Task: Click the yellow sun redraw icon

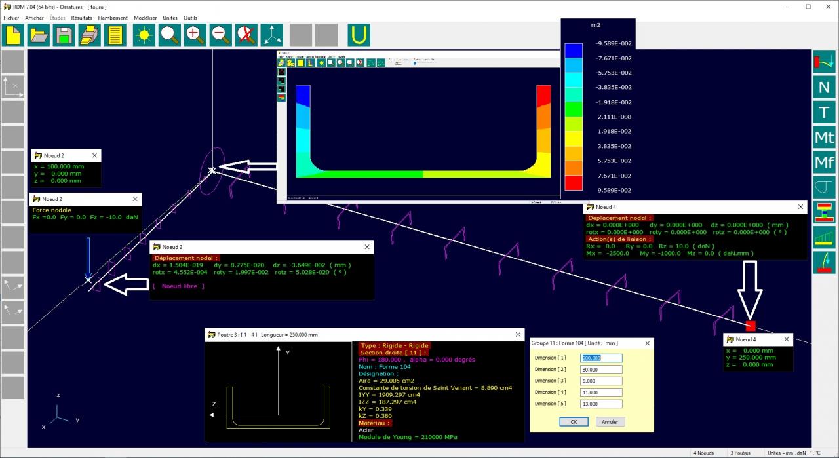Action: [x=144, y=35]
